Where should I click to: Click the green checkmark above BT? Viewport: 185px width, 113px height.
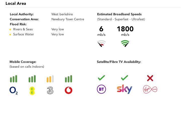point(101,78)
